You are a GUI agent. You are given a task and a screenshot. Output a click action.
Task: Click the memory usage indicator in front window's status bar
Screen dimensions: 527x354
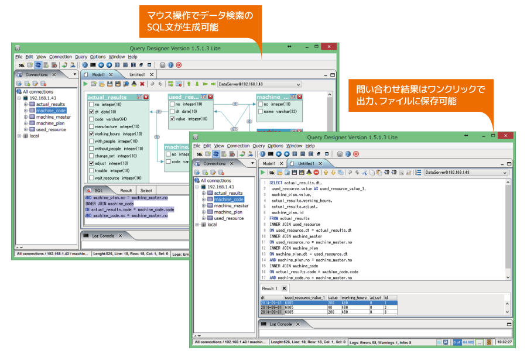click(x=464, y=342)
